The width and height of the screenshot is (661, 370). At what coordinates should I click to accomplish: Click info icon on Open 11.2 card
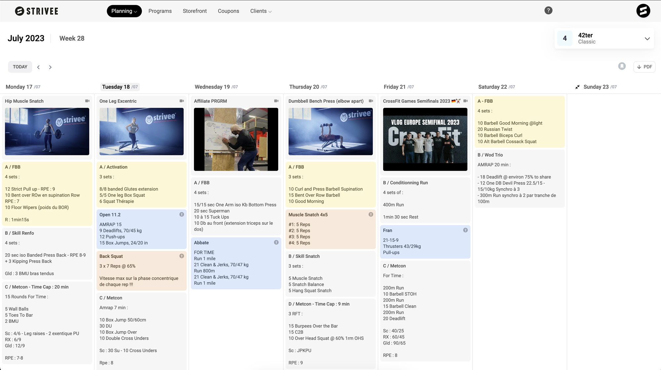tap(182, 215)
